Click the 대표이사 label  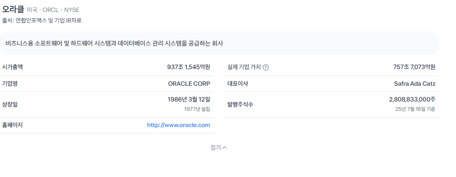(237, 84)
